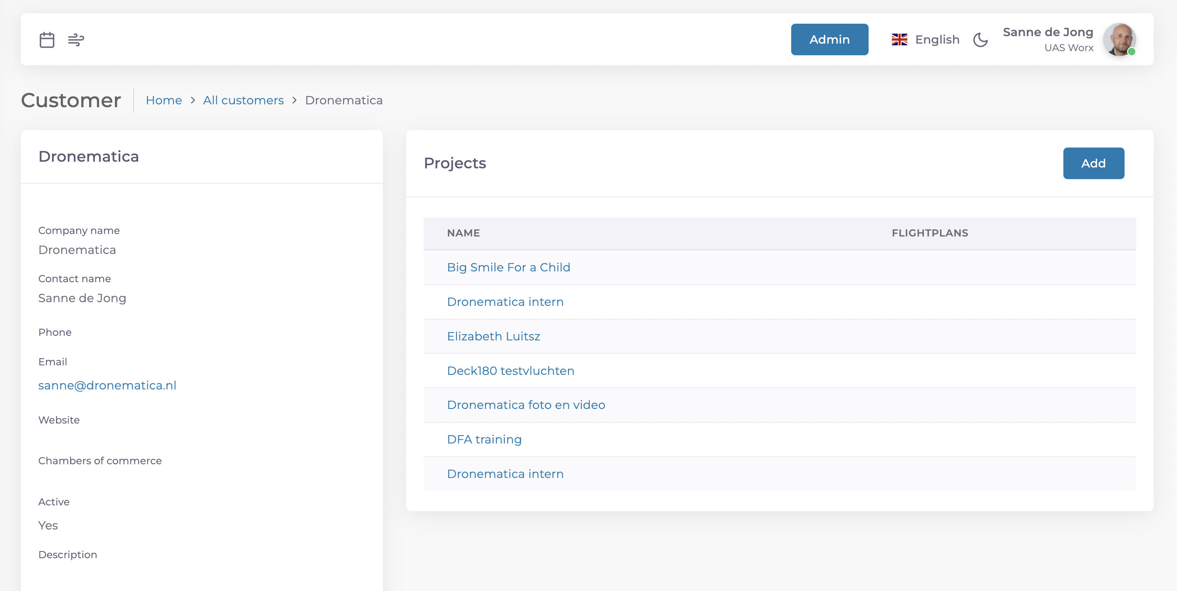Screen dimensions: 1177x591
Task: Open Dronematica foto en video project
Action: [x=526, y=405]
